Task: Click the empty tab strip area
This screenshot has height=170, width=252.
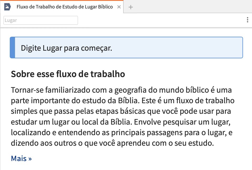Action: tap(193, 6)
